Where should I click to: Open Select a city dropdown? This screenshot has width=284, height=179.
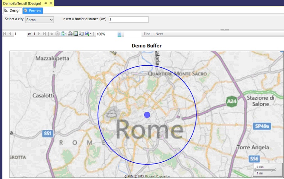click(x=39, y=20)
